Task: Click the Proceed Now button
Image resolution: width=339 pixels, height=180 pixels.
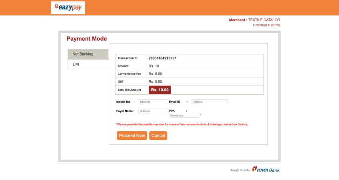Action: tap(132, 136)
